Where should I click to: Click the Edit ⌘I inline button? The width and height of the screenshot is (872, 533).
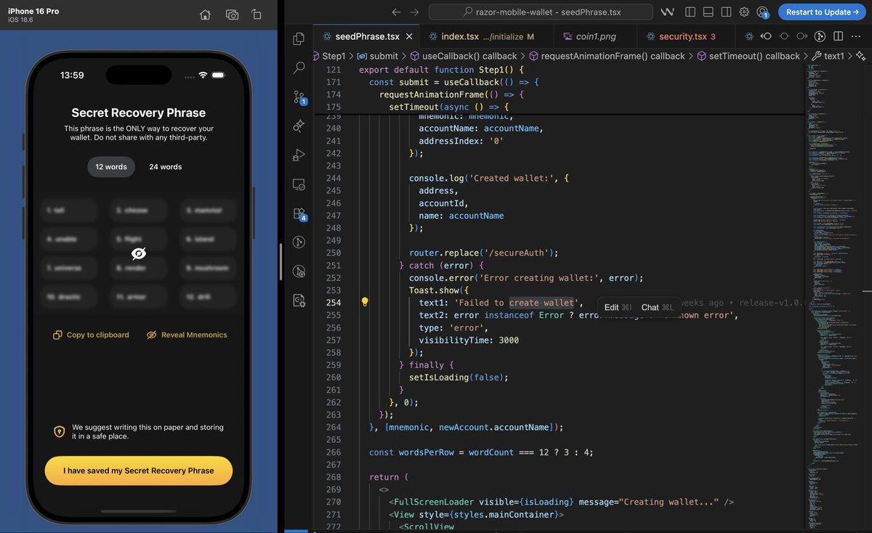point(618,307)
